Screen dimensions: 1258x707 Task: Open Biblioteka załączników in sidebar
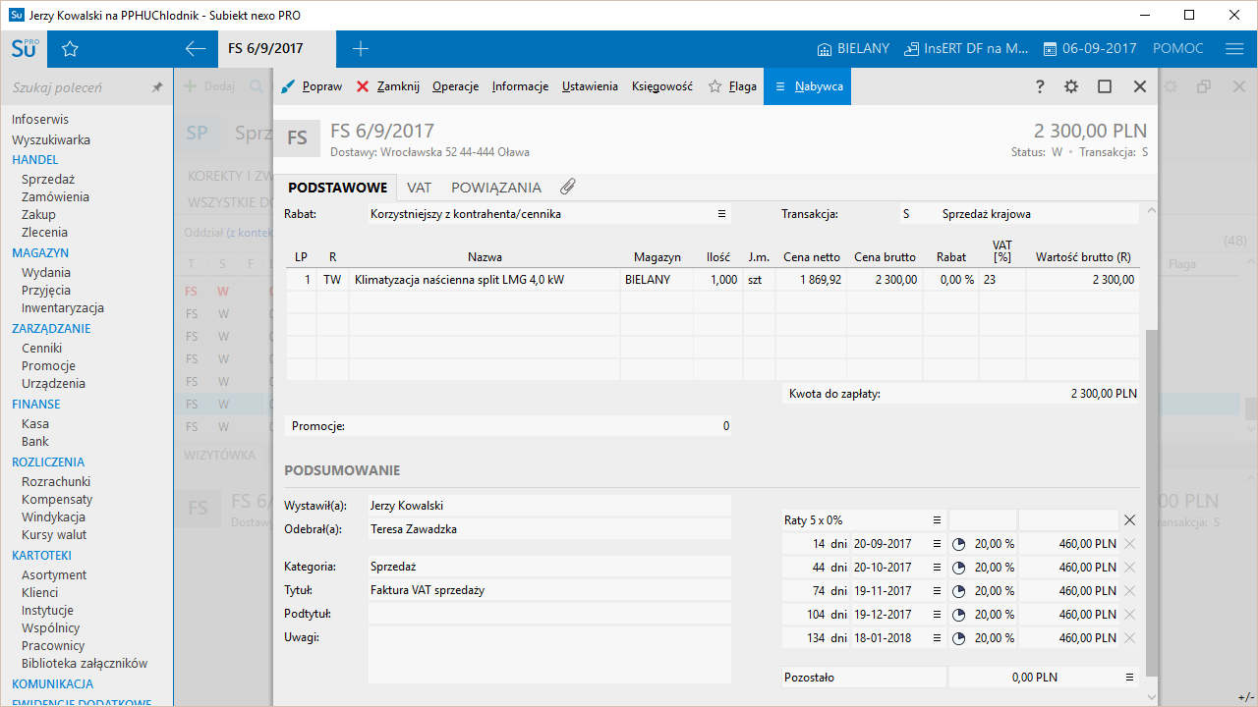tap(85, 664)
